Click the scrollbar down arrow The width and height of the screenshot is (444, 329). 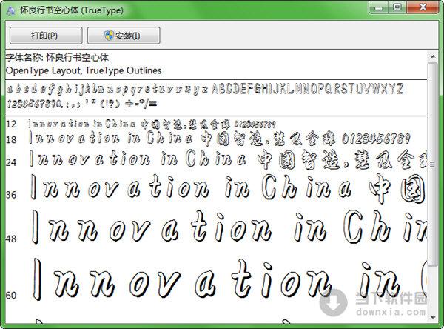tap(433, 318)
